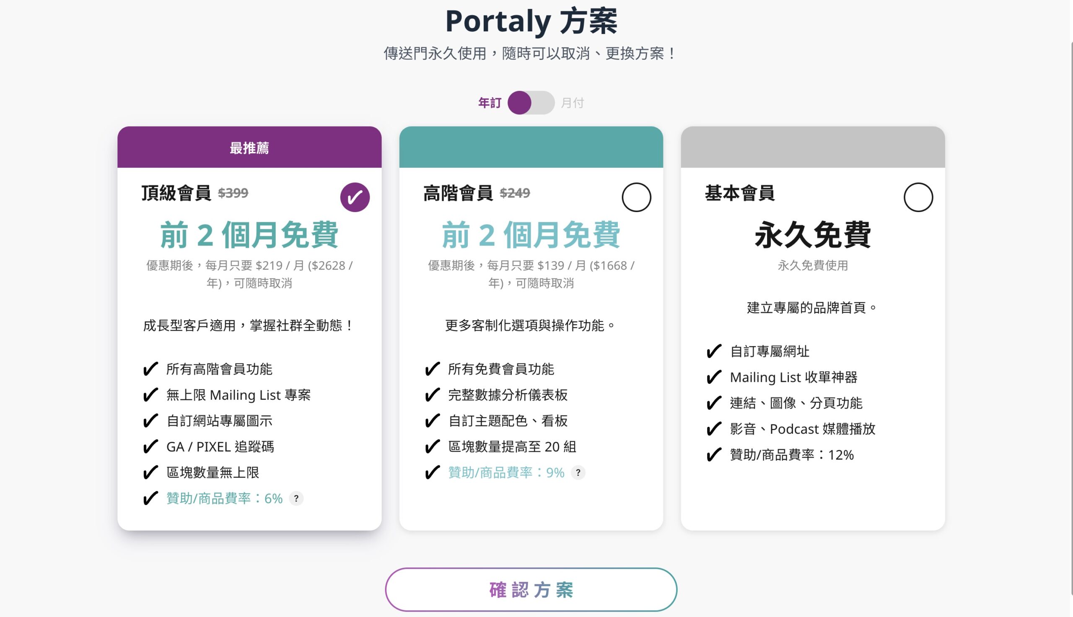Screen dimensions: 1073x617
Task: Click the help icon beside the 6% fee rate
Action: tap(296, 498)
